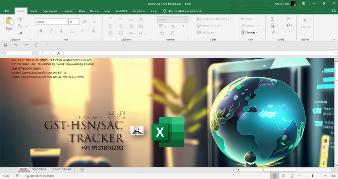338x179 pixels.
Task: Apply Percent Style
Action: click(173, 26)
